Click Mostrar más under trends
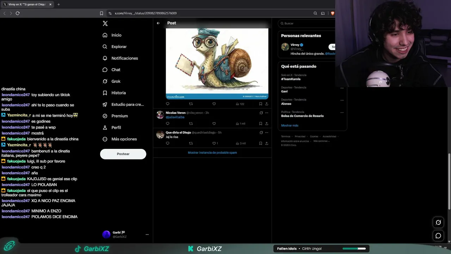The height and width of the screenshot is (254, 451). (x=290, y=126)
